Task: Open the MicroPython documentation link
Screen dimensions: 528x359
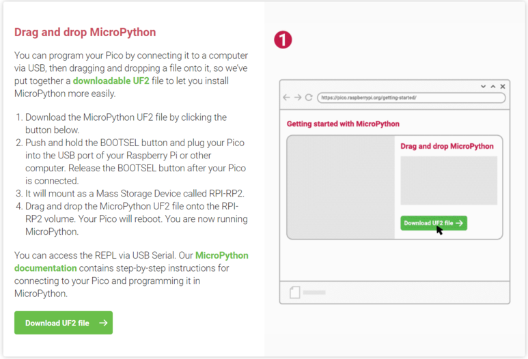Action: 131,262
